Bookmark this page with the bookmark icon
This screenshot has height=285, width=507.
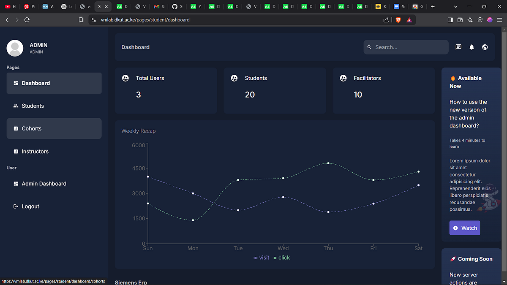[81, 20]
